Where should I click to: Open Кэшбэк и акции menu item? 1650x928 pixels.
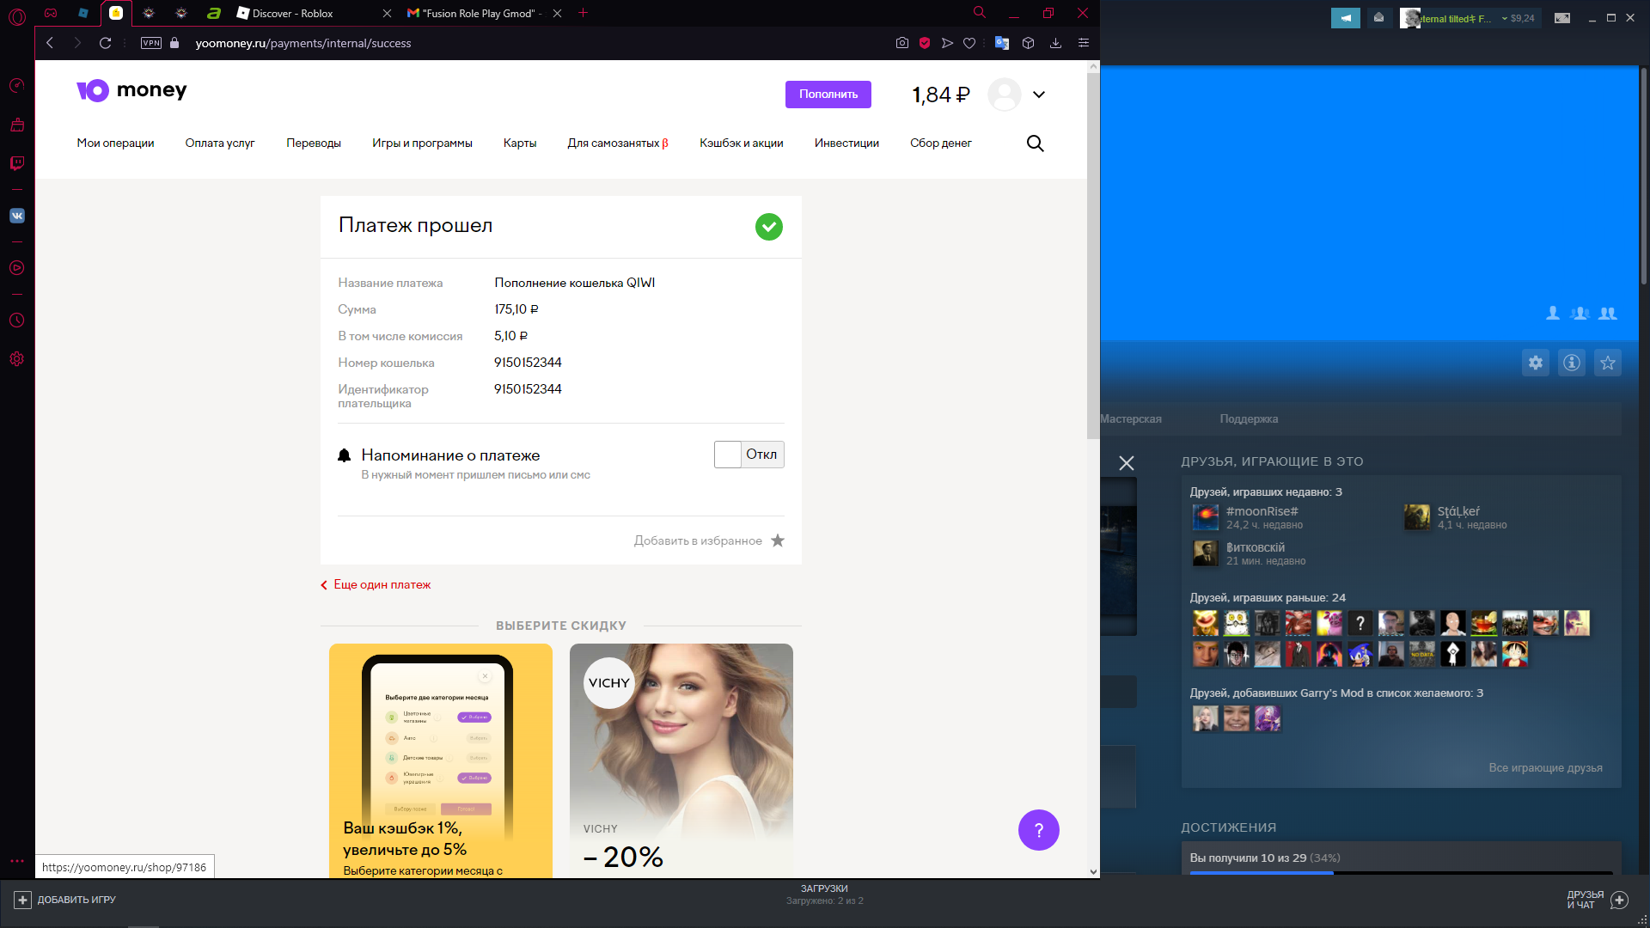point(742,143)
